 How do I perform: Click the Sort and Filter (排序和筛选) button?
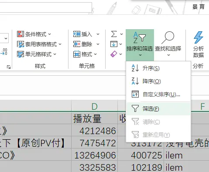point(140,45)
